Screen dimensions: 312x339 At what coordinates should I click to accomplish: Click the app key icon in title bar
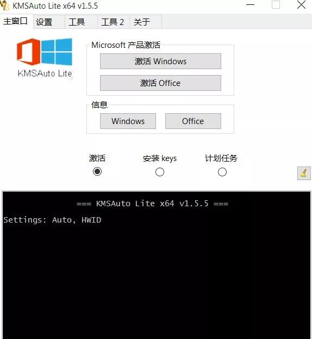pos(5,5)
